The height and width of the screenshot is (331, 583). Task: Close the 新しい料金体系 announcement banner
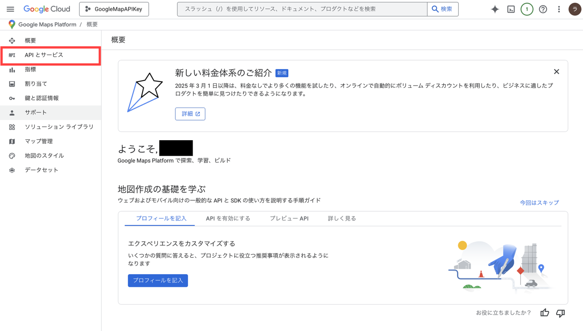click(556, 71)
